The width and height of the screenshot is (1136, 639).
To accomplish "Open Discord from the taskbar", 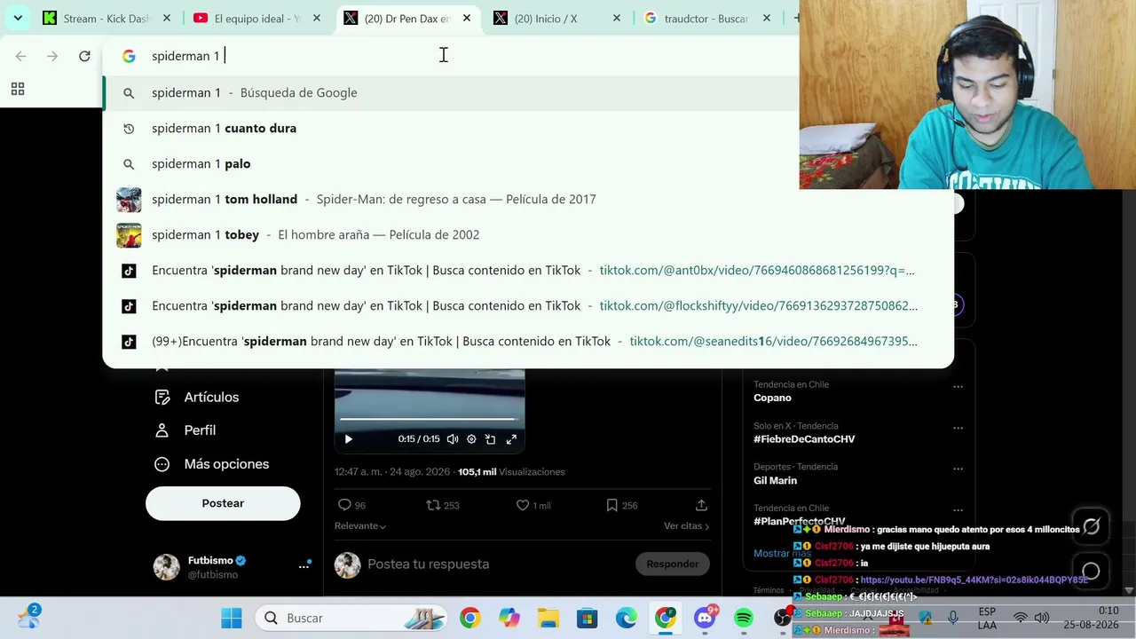I will click(x=705, y=618).
